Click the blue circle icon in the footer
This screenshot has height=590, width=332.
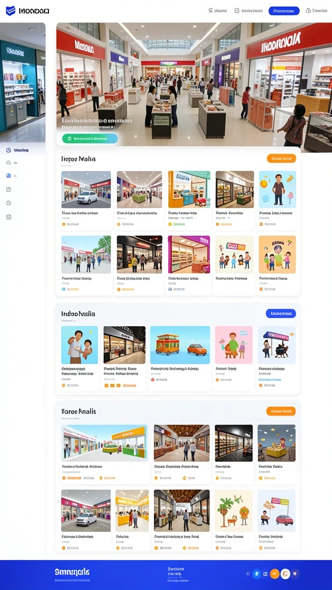256,573
